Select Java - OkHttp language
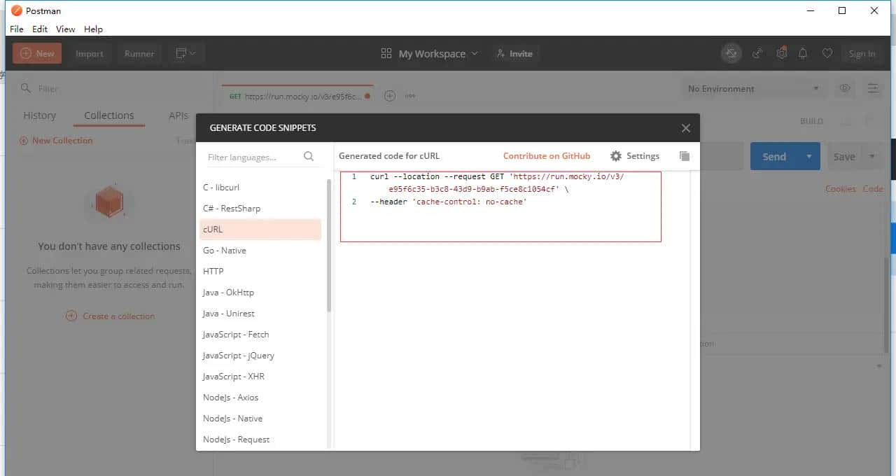896x476 pixels. click(260, 293)
